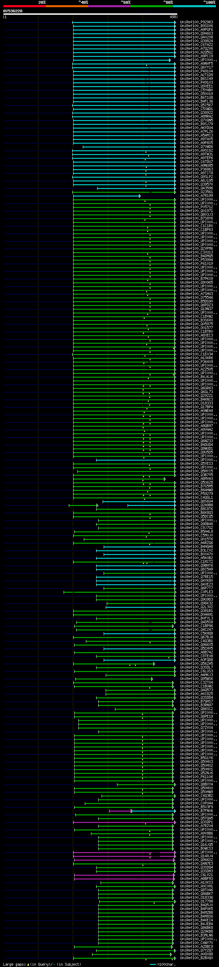
Task: Open hit UniRef100_C6LV21
Action: 196,875
